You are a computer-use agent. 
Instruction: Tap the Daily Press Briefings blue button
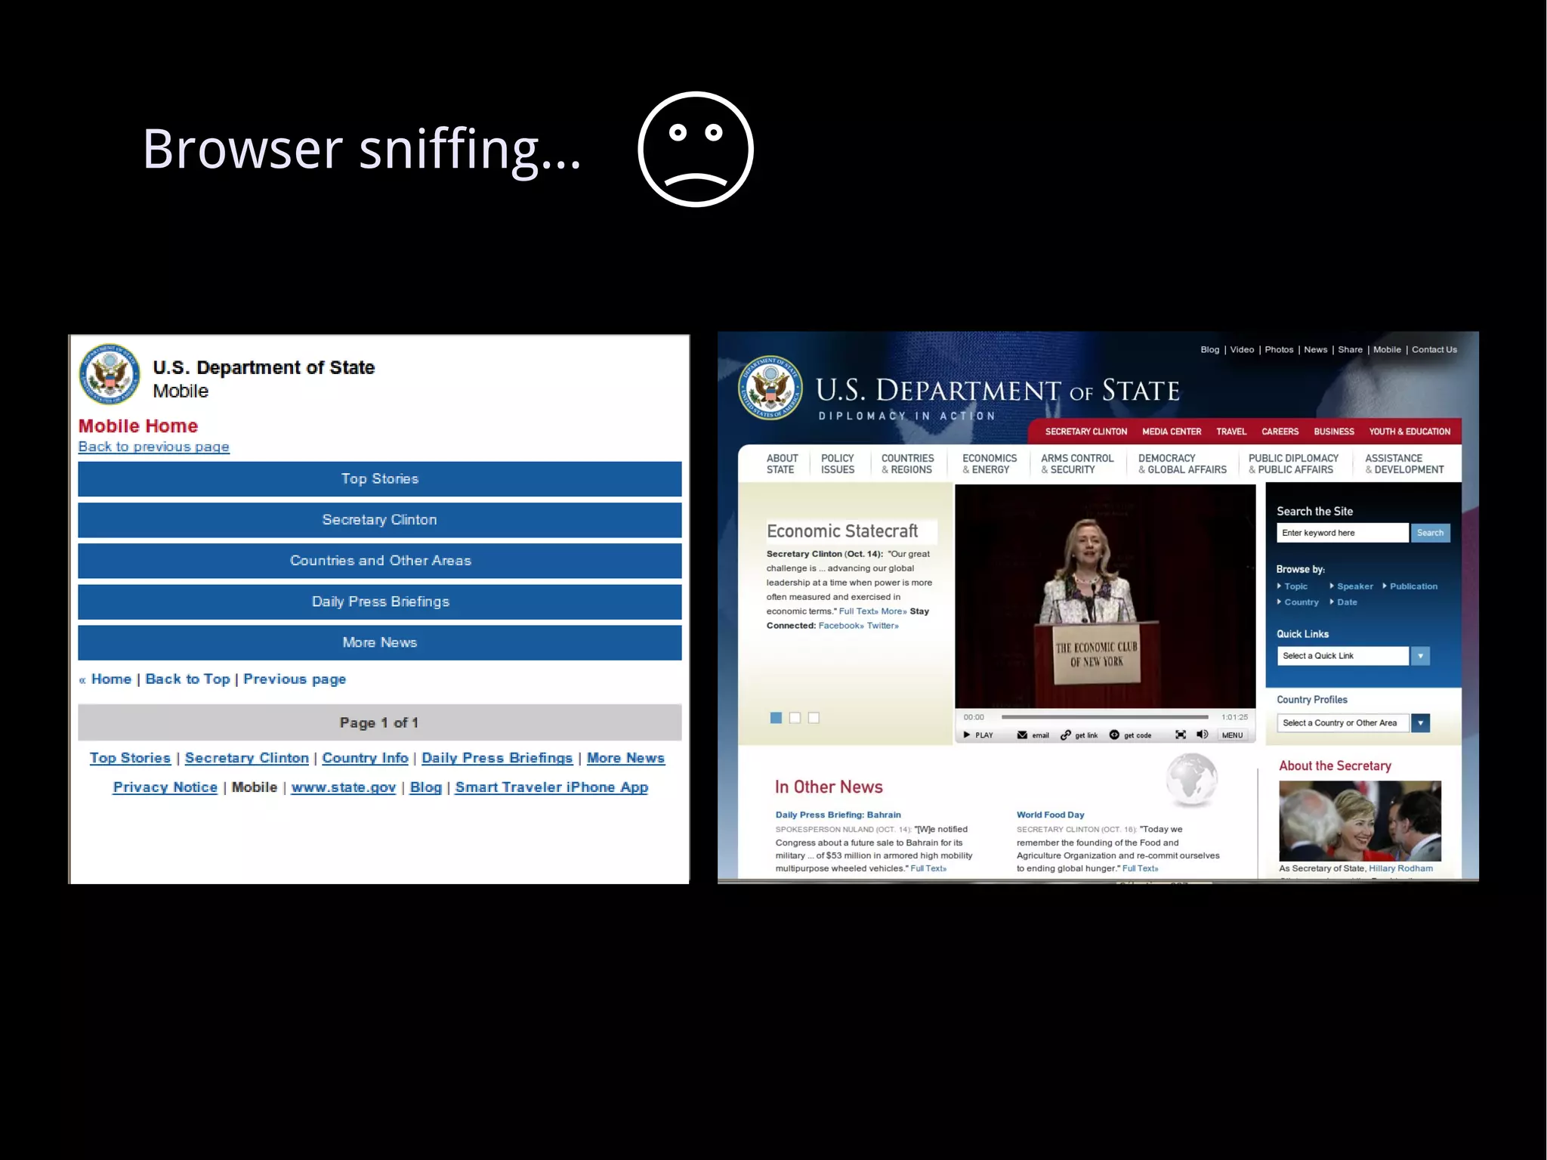pos(379,601)
